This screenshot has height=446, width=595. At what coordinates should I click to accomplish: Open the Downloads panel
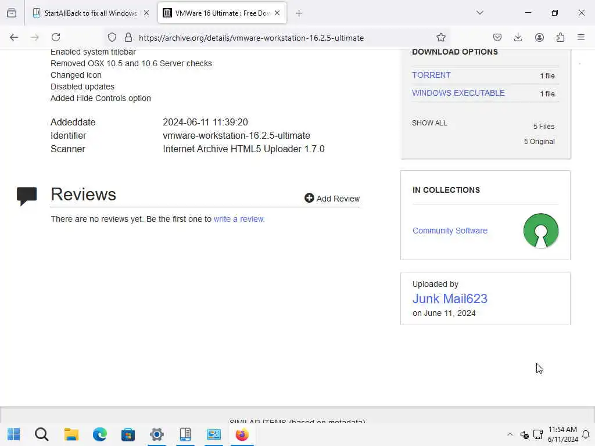(x=518, y=37)
